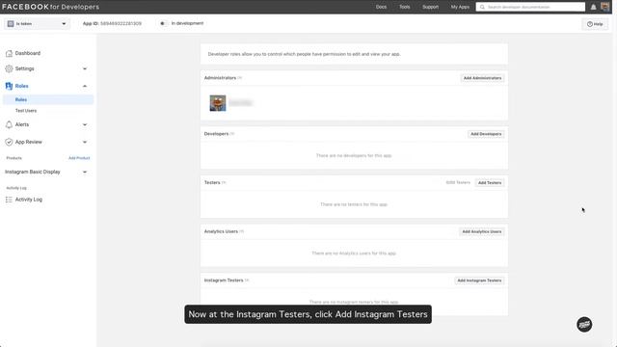Click the Analytics Users section heading
The width and height of the screenshot is (617, 347).
tap(221, 231)
